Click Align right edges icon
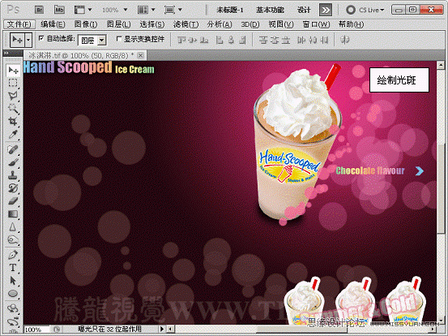This screenshot has width=448, height=336. pos(242,40)
